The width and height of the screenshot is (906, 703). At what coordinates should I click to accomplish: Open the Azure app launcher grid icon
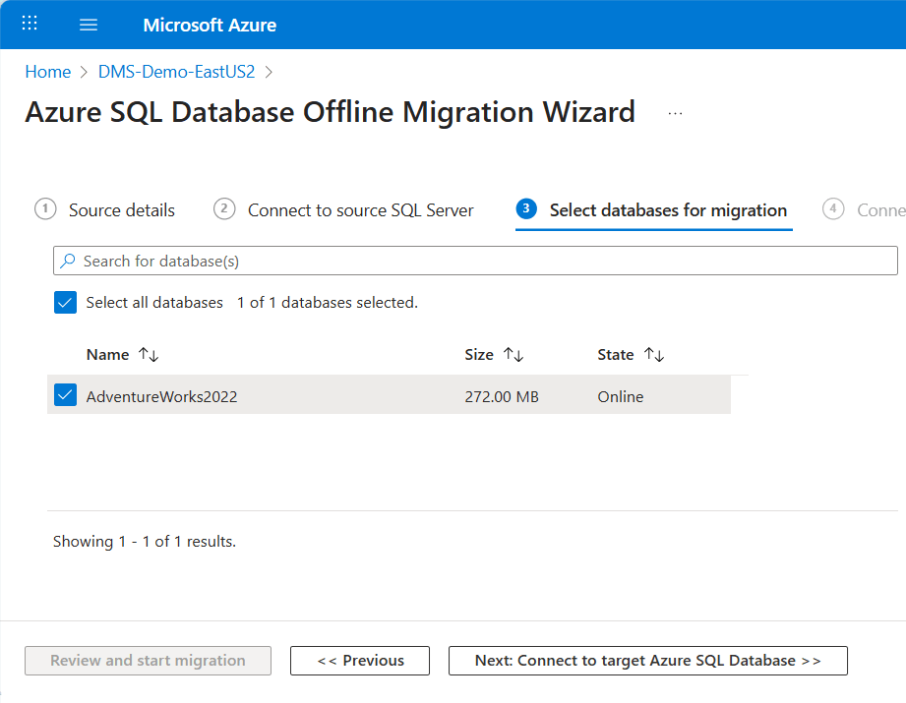[x=29, y=24]
